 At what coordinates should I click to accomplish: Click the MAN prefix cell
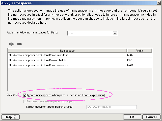140,55
